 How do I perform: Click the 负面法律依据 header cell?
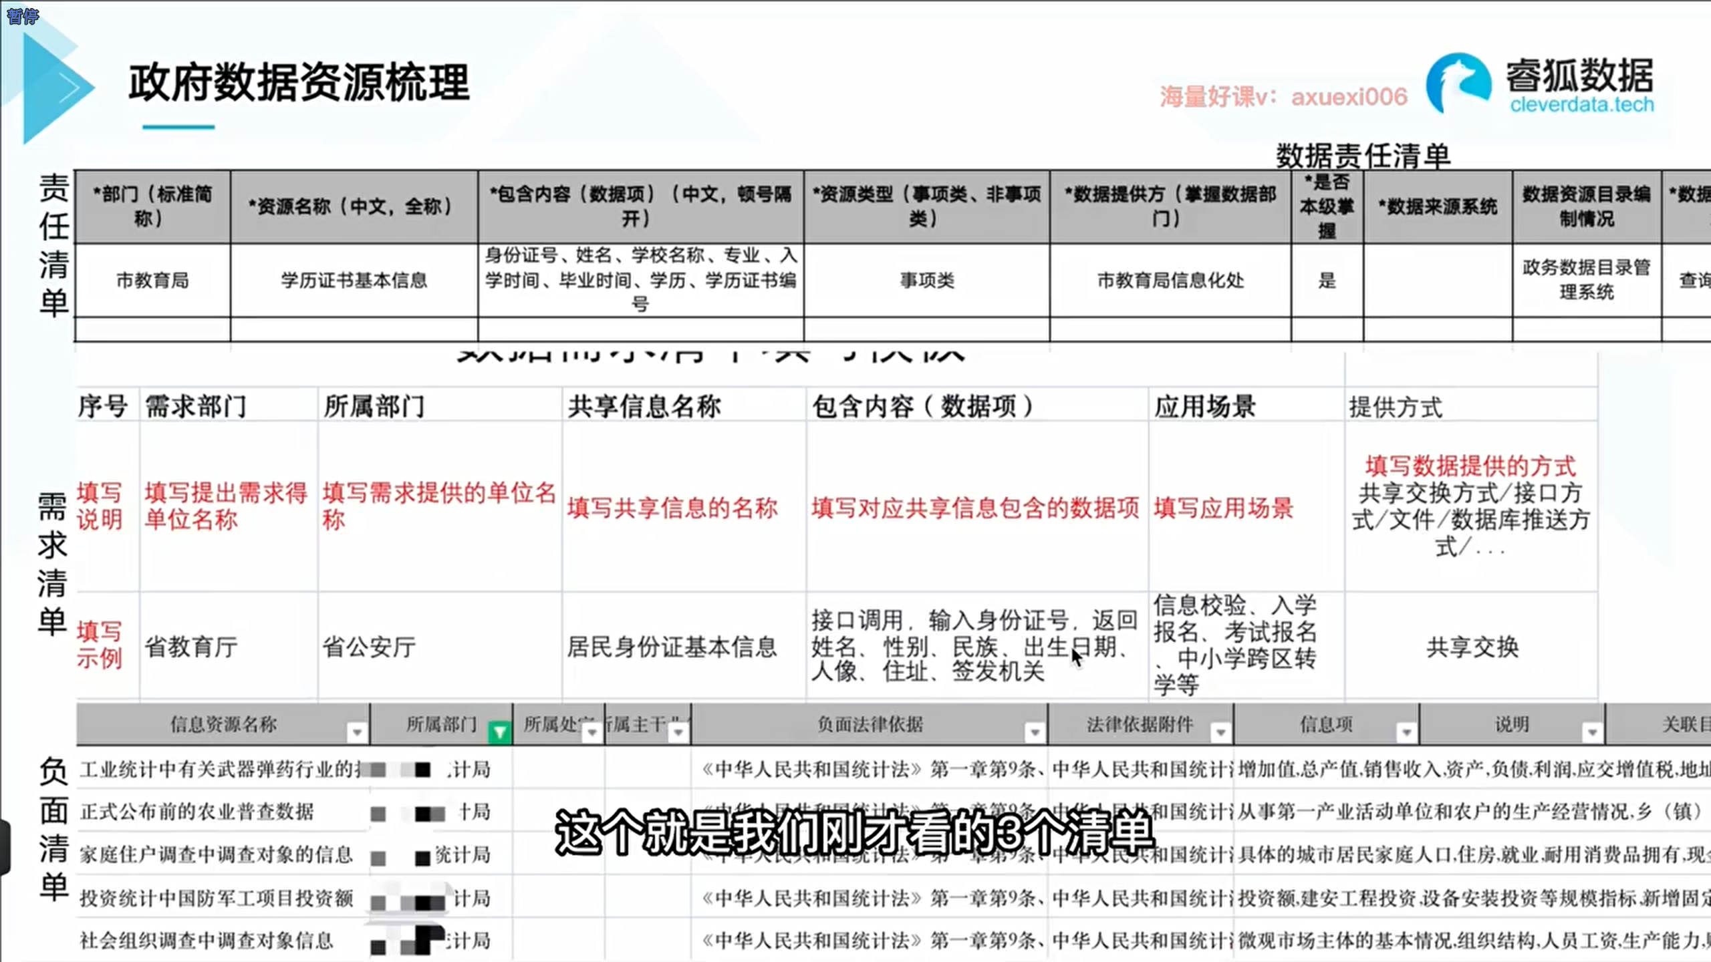point(869,724)
